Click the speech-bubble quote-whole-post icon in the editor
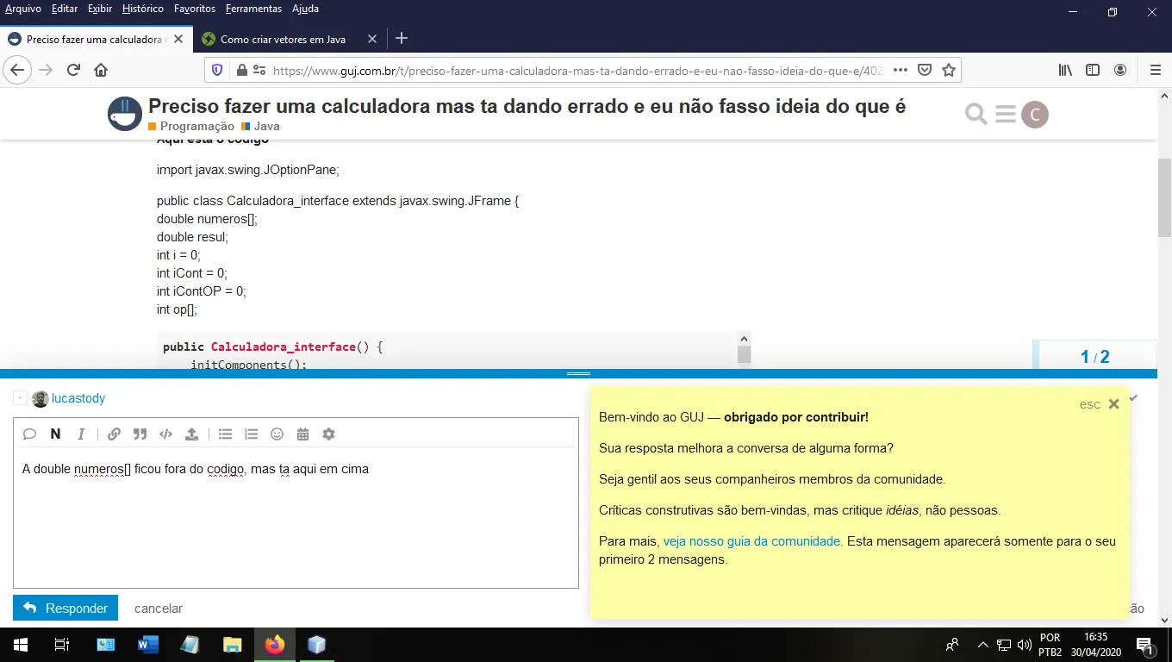1172x662 pixels. (29, 434)
